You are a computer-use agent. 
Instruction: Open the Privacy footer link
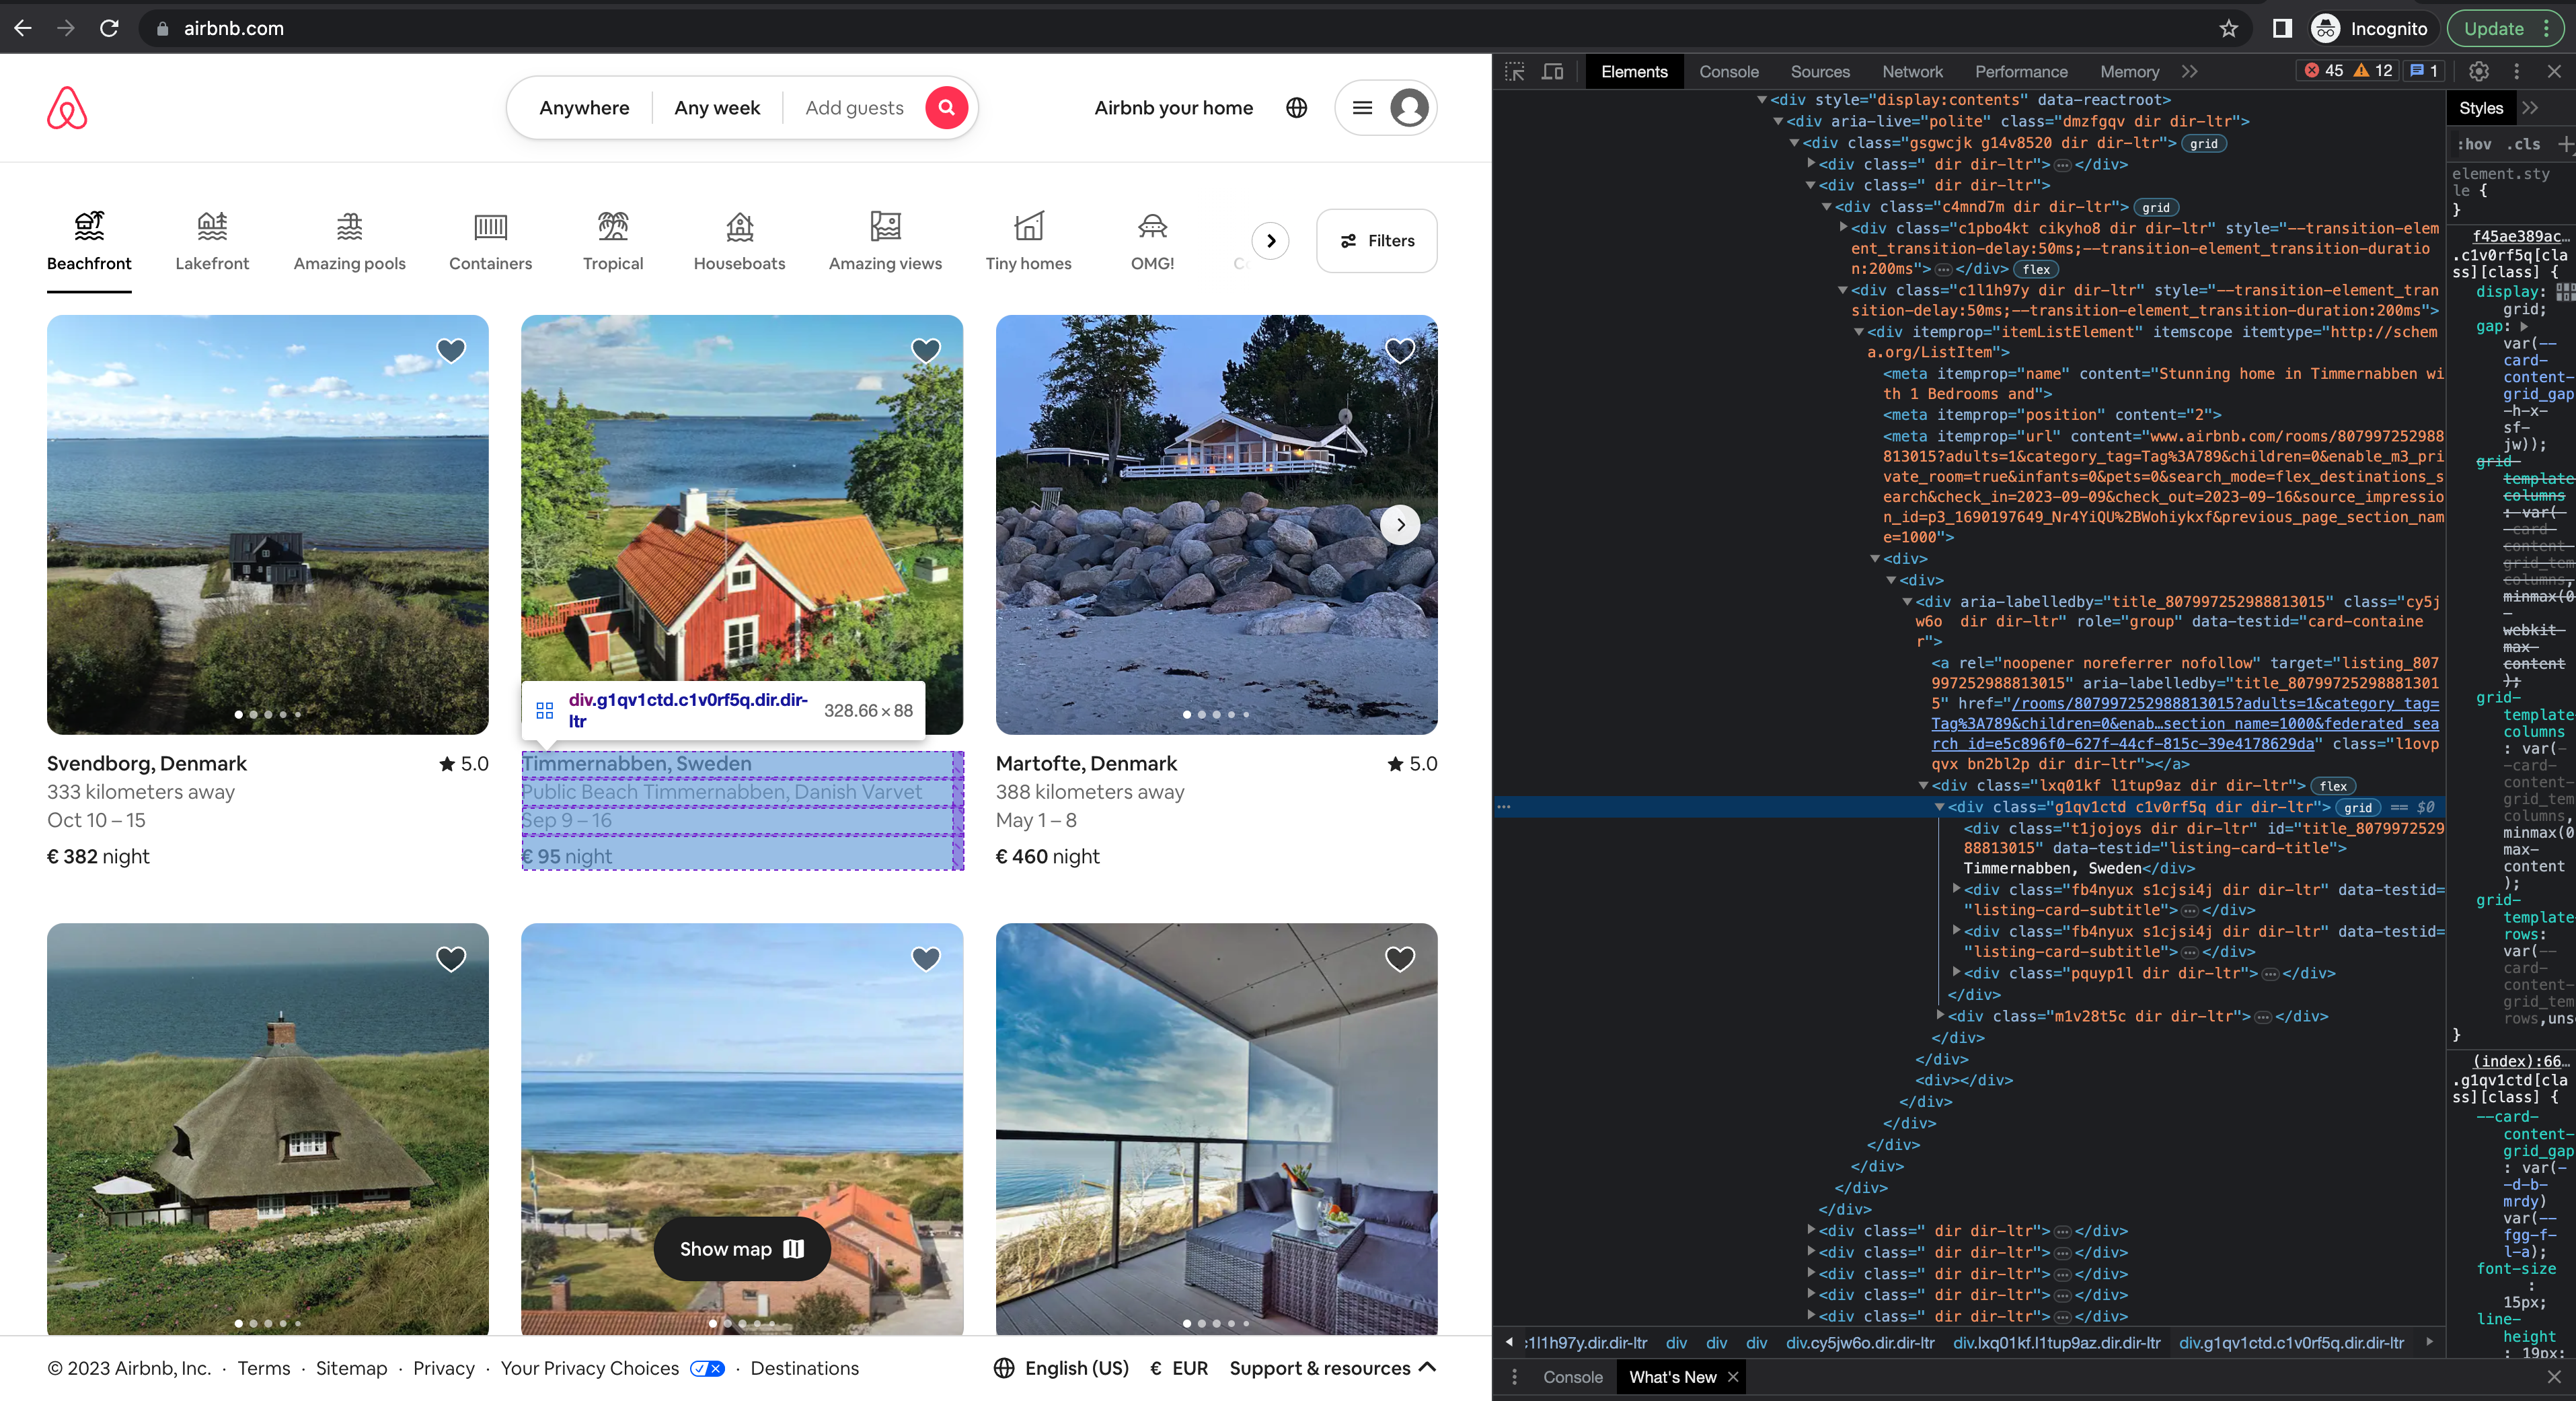click(443, 1368)
